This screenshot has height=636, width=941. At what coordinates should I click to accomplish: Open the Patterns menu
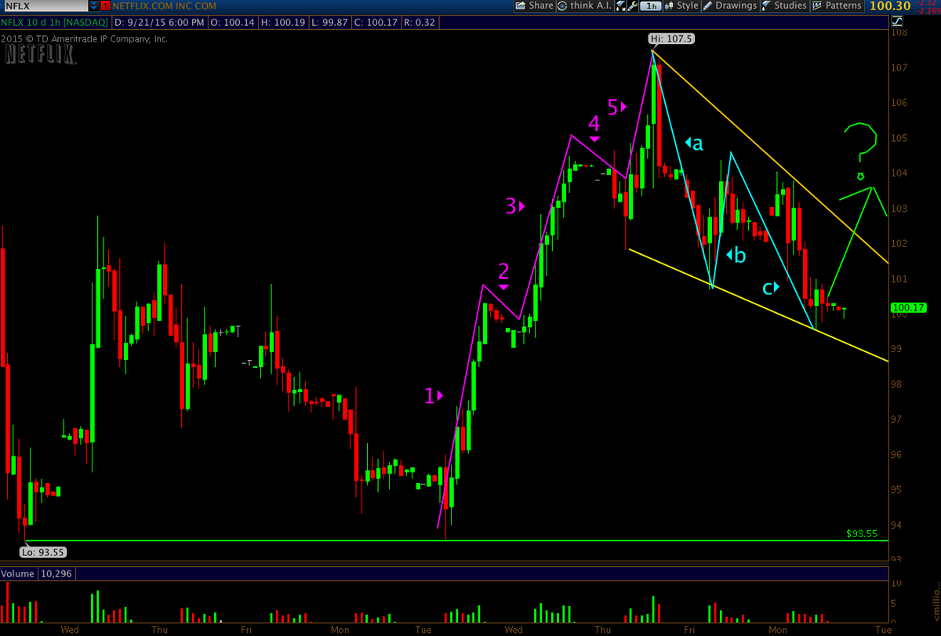pos(836,5)
